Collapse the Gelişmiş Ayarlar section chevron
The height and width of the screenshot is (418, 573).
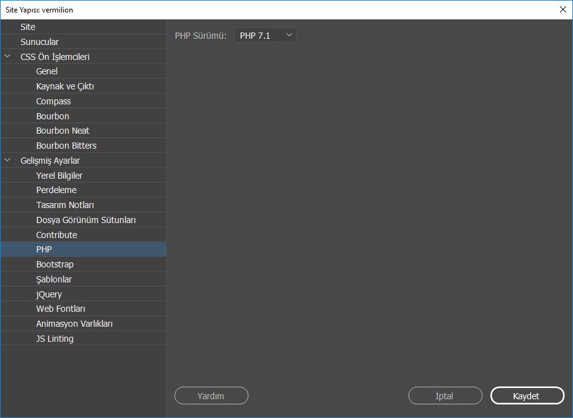coord(7,160)
